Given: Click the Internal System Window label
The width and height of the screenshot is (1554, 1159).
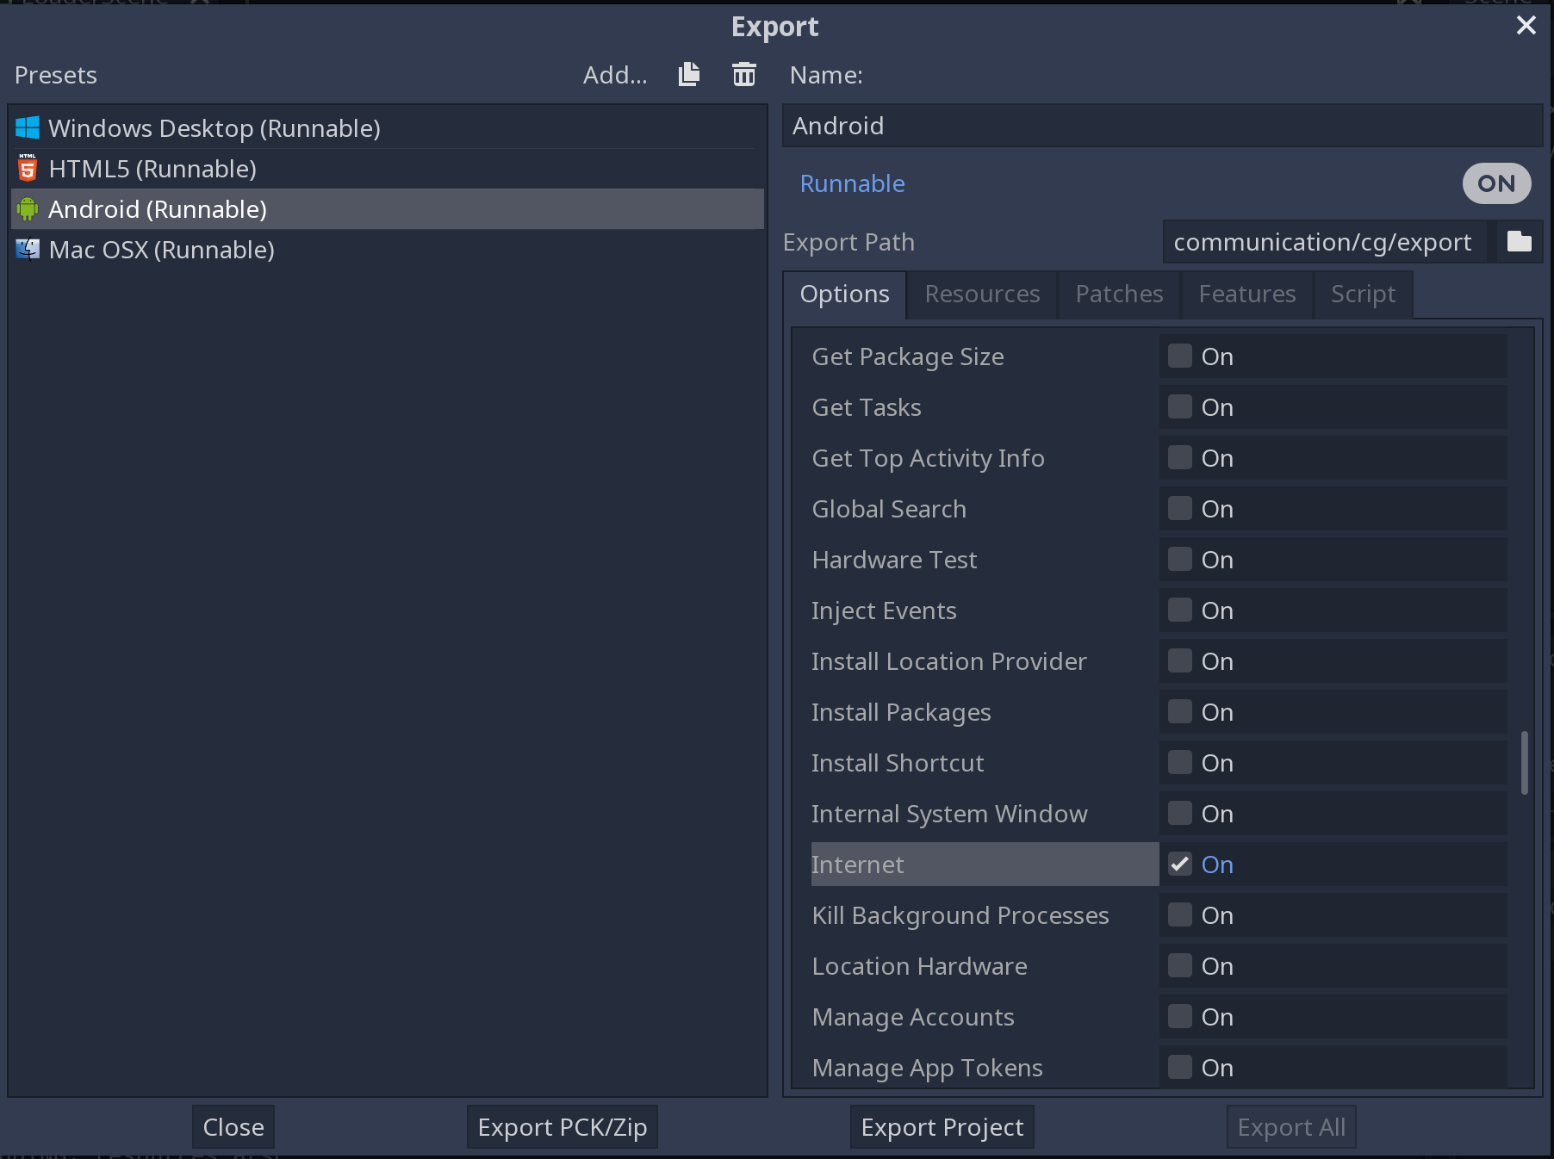Looking at the screenshot, I should (x=949, y=814).
